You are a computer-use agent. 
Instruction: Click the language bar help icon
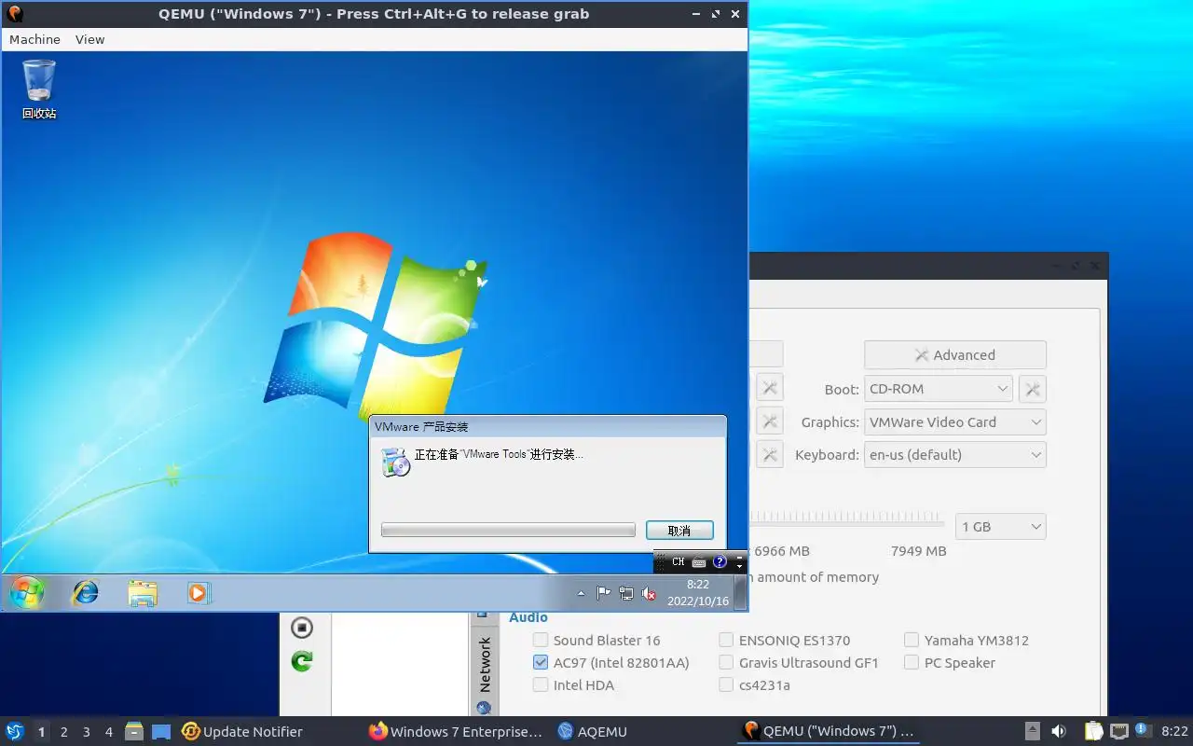pyautogui.click(x=720, y=562)
